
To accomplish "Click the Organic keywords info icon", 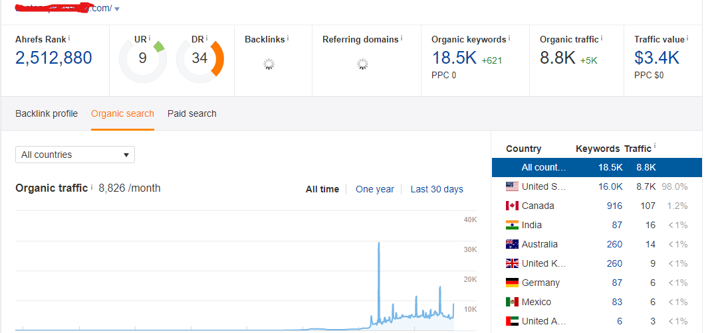I will [x=509, y=38].
